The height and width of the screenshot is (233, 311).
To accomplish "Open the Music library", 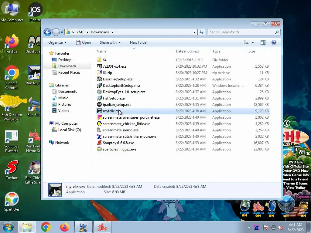I will pyautogui.click(x=63, y=98).
